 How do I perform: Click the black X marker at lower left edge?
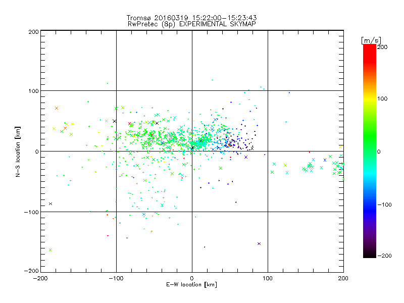tap(50, 204)
